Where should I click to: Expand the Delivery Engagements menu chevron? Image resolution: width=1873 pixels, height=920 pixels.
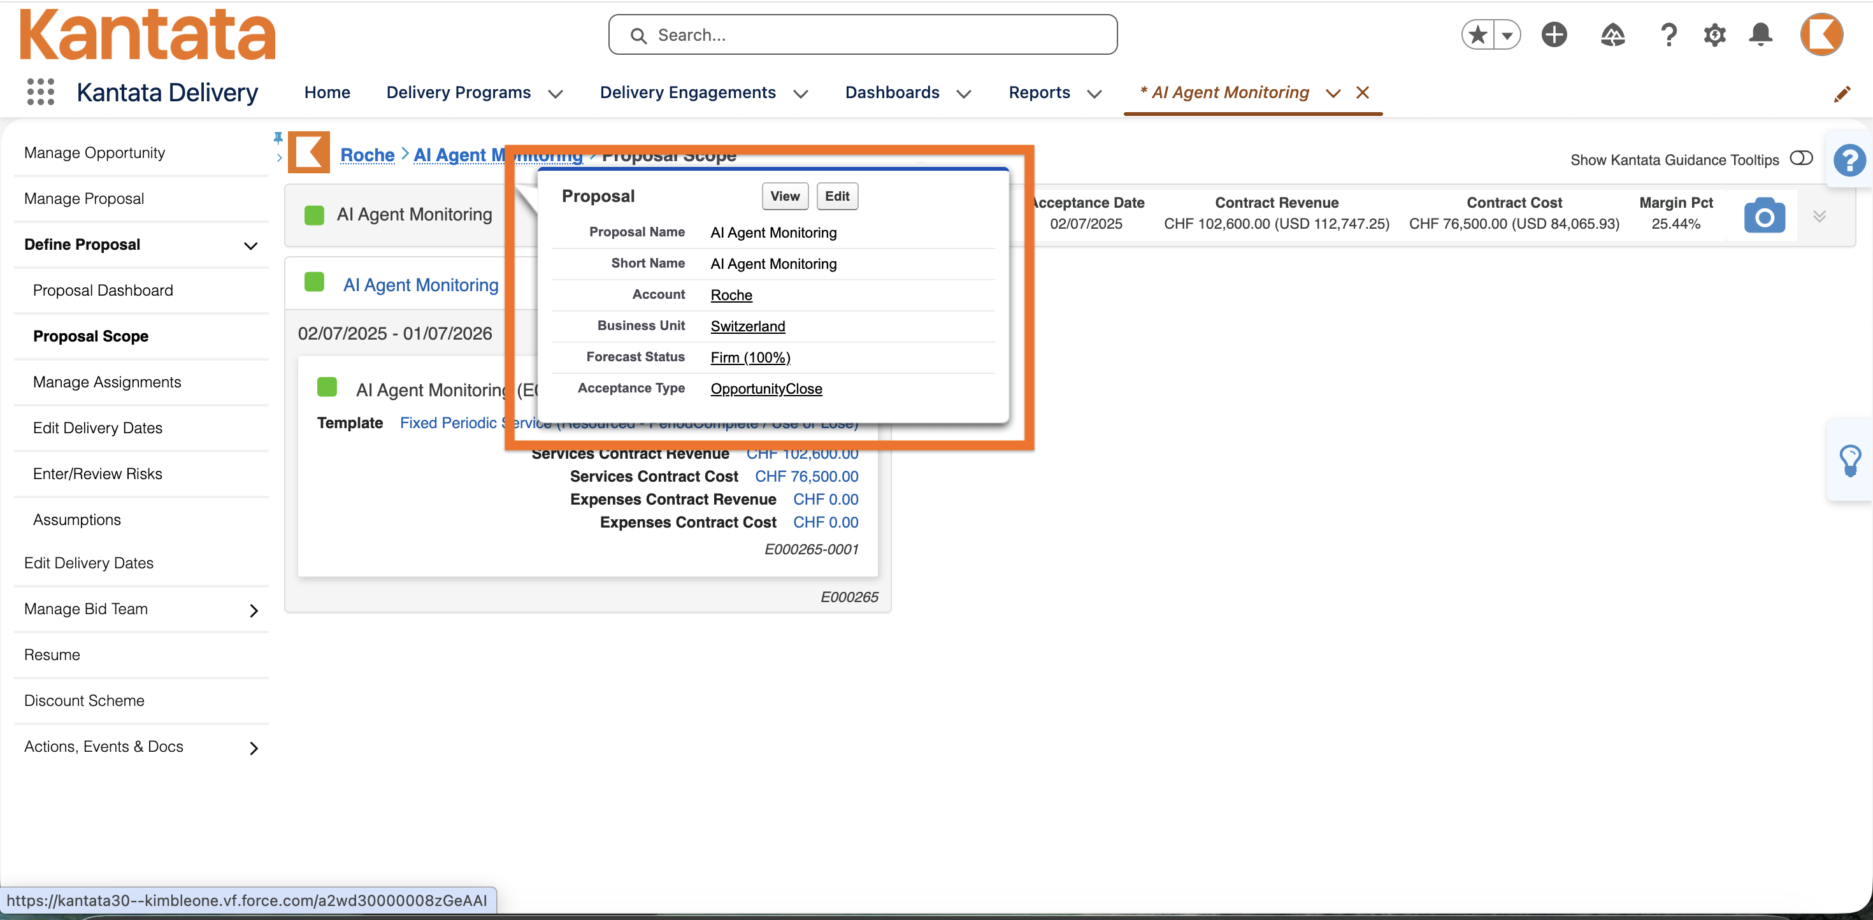click(x=801, y=94)
